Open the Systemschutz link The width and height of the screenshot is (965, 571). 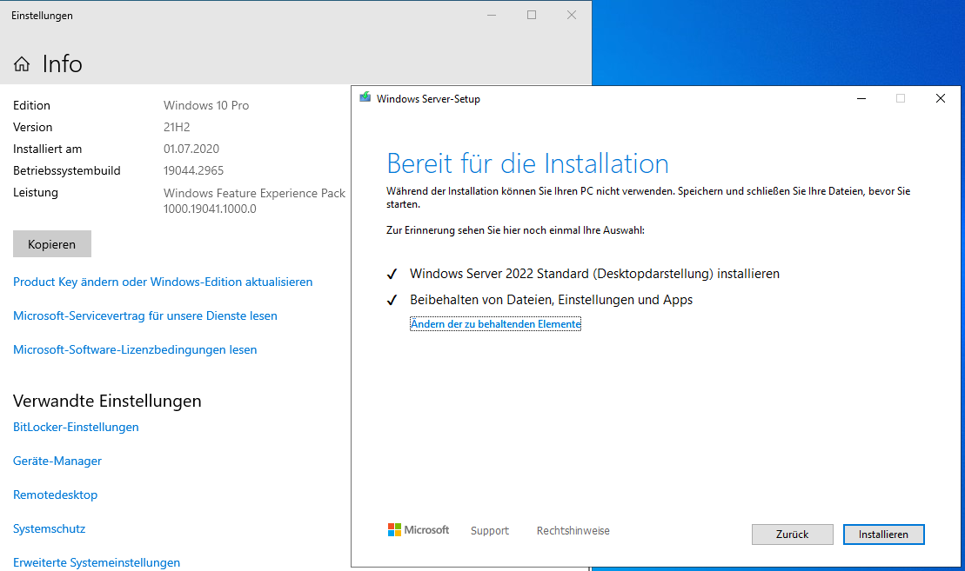(49, 528)
